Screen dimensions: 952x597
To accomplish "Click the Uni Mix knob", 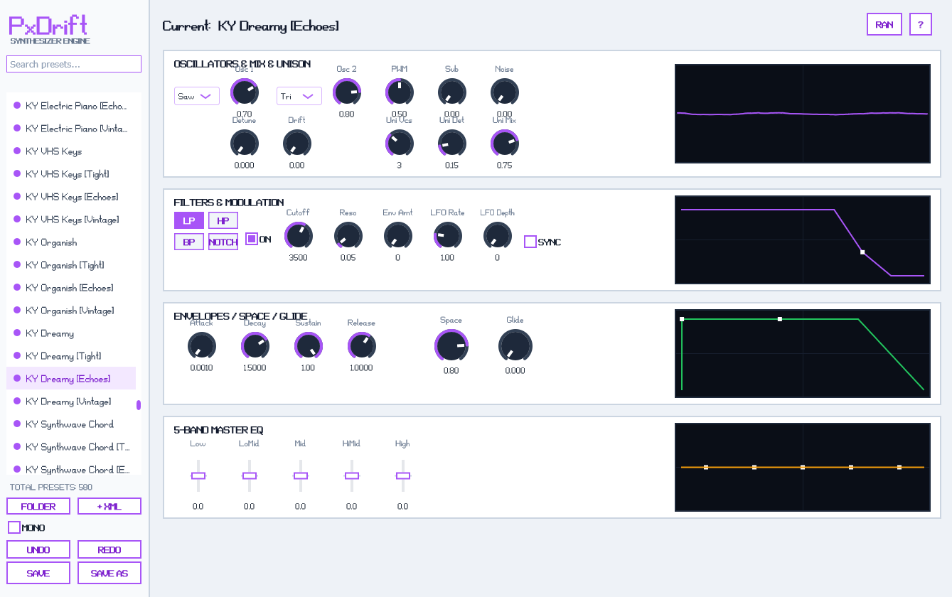I will tap(504, 144).
